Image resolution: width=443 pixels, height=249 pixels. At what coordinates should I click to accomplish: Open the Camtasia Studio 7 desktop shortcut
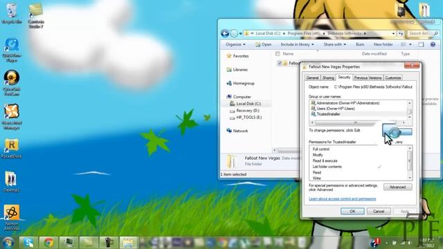(x=36, y=15)
